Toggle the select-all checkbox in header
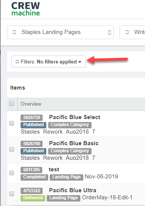This screenshot has width=145, height=206. pos(12,103)
